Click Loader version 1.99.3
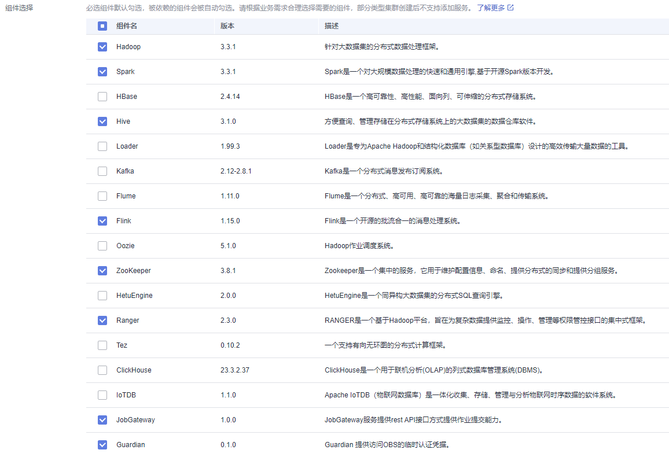 point(230,146)
